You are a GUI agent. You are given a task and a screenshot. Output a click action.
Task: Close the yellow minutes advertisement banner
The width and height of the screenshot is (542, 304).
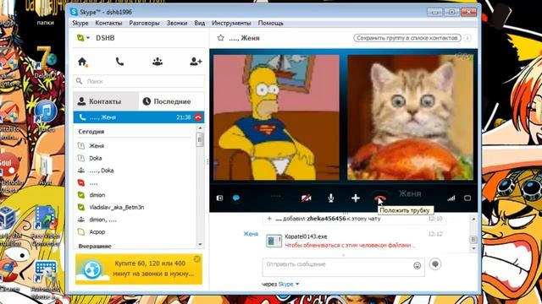click(197, 259)
